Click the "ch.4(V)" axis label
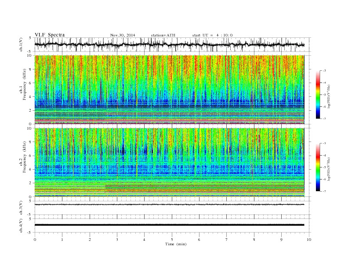 21,226
